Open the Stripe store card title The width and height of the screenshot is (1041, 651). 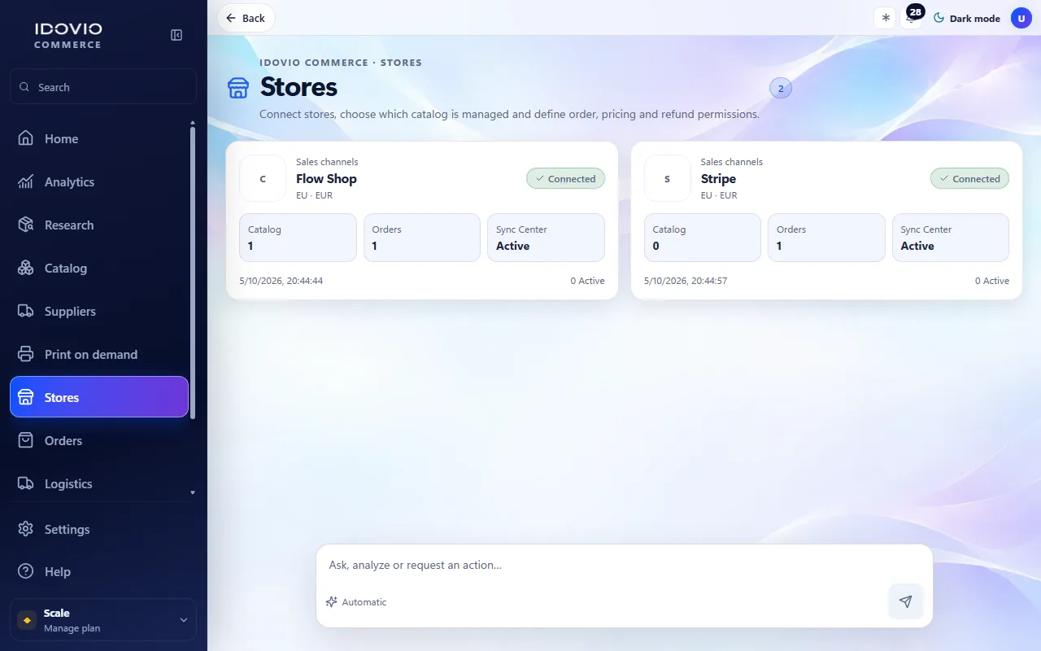coord(718,178)
